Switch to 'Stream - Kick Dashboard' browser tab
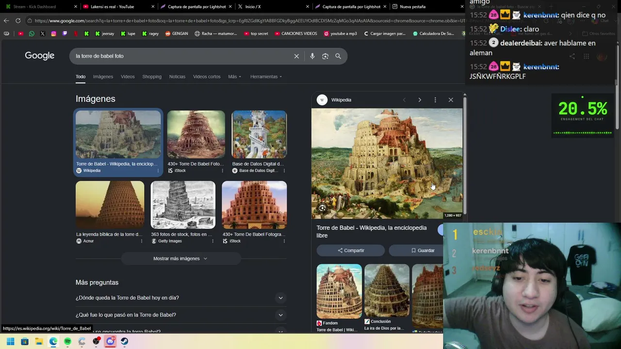Screen dimensions: 621x349 coord(40,7)
